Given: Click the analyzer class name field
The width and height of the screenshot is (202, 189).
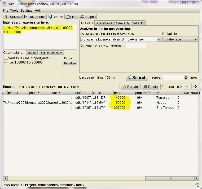Looking at the screenshot, I should coord(118,39).
